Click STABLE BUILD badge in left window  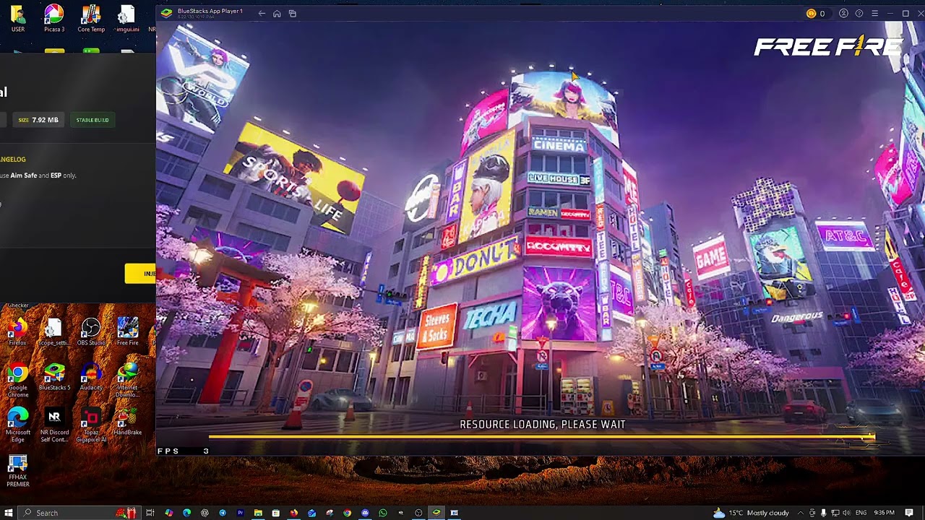pyautogui.click(x=92, y=120)
